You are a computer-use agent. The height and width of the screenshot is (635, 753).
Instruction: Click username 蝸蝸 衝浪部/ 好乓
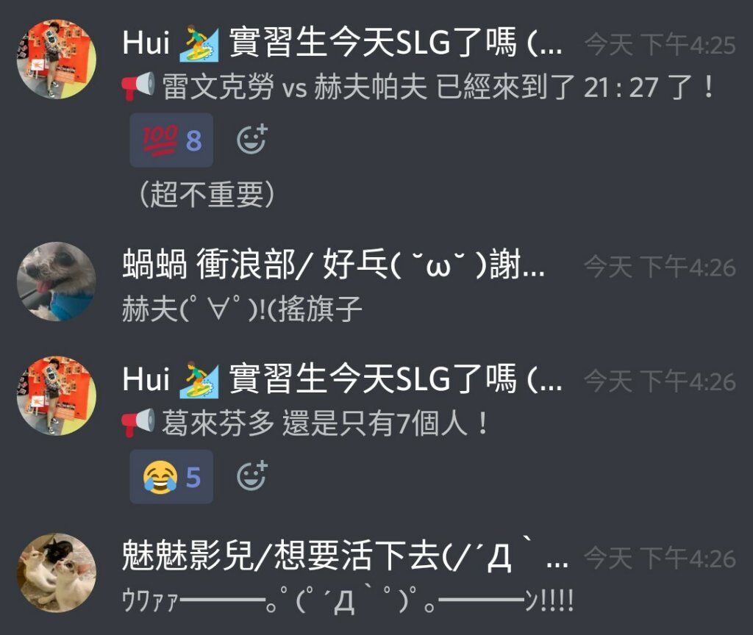tap(333, 265)
